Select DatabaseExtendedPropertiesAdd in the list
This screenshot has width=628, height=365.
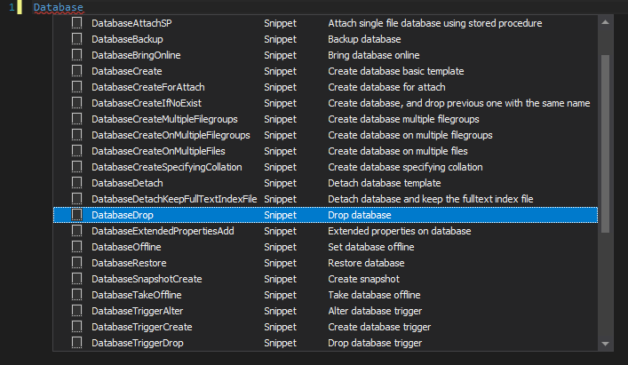click(x=163, y=231)
